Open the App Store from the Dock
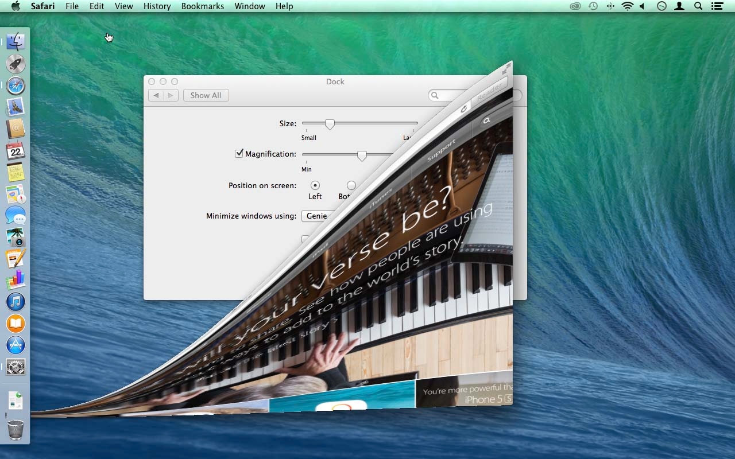Viewport: 735px width, 459px height. (x=16, y=345)
